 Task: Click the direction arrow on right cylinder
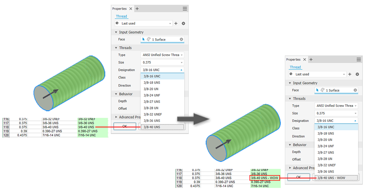click(x=223, y=144)
